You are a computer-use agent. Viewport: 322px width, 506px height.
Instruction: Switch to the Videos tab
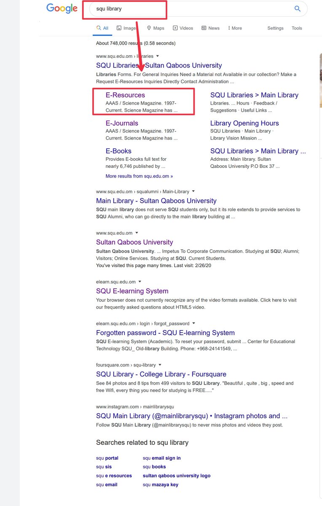(183, 28)
